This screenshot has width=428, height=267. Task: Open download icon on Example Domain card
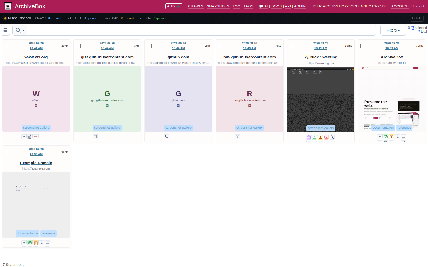pos(24,242)
